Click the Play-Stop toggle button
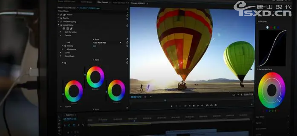Viewport: 297px width, 136px height. click(x=194, y=106)
